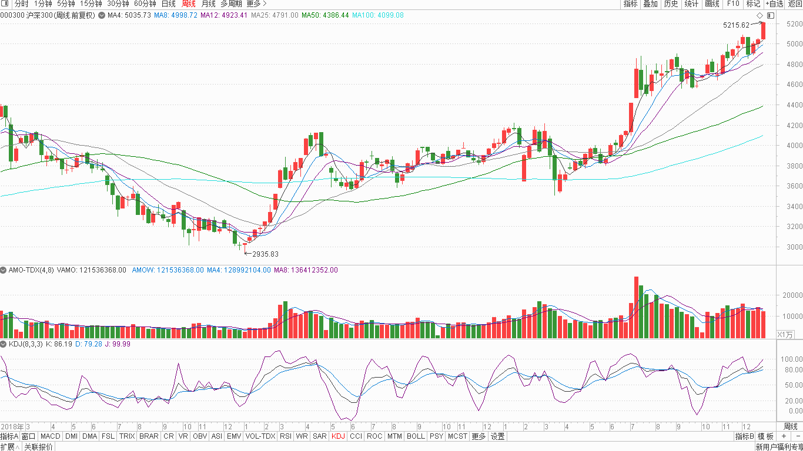Switch indicator to DMI

pos(72,436)
